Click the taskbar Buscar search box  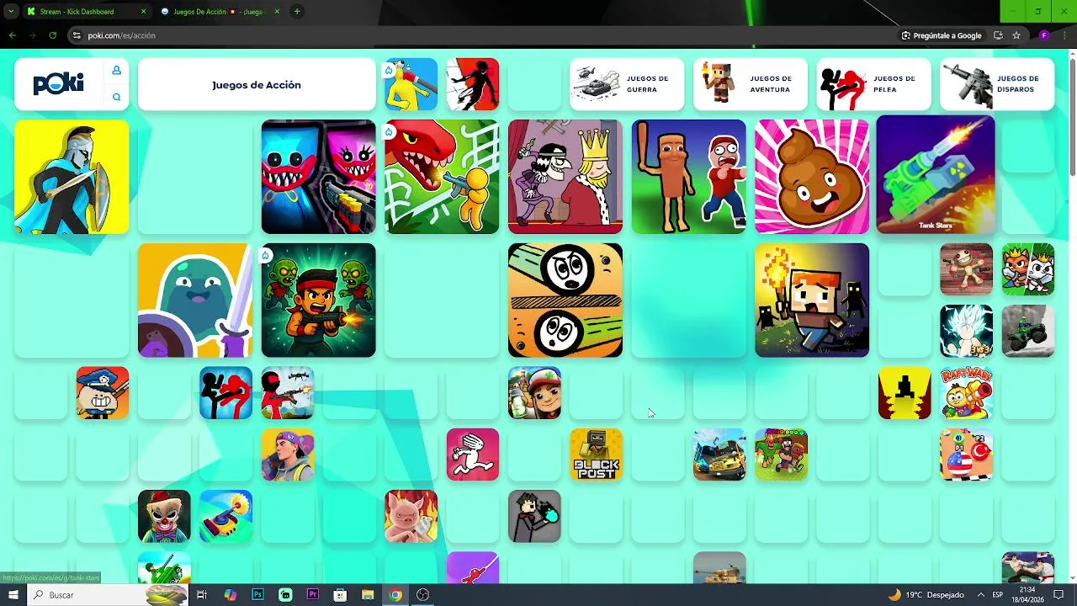click(x=108, y=595)
